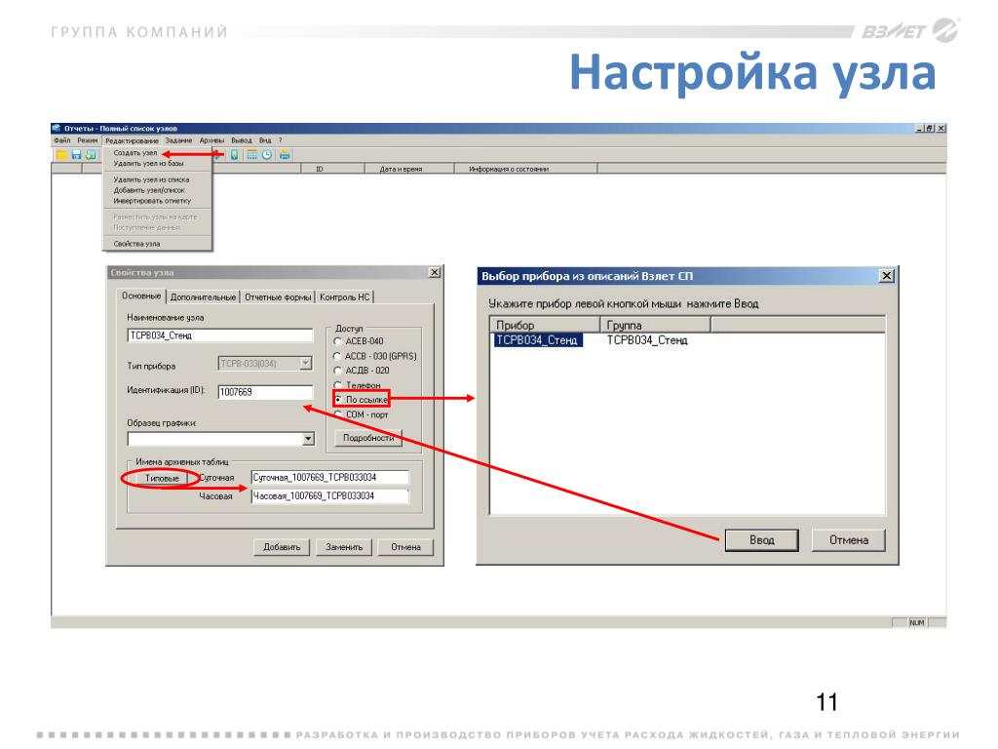Click the calendar grid toolbar icon
998x749 pixels.
[x=252, y=155]
